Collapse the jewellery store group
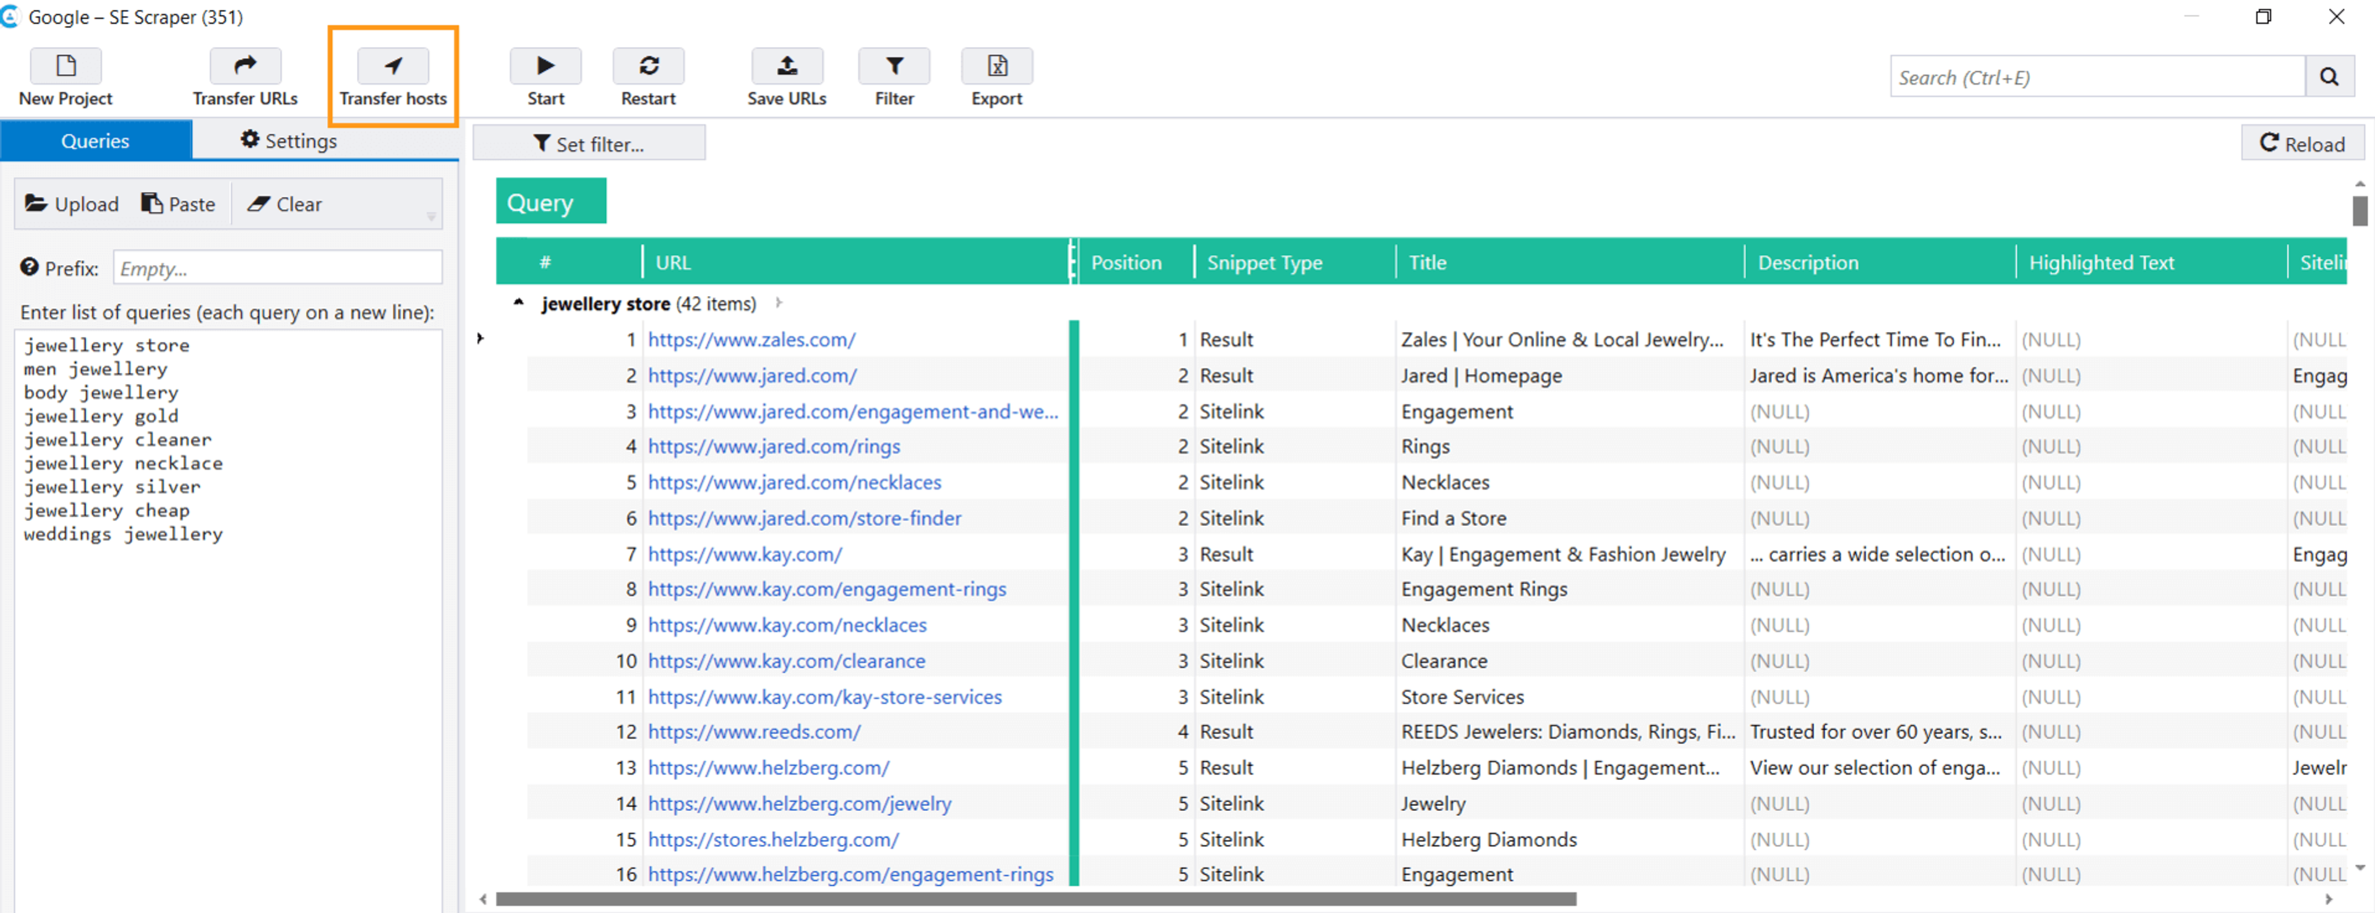 click(x=519, y=302)
